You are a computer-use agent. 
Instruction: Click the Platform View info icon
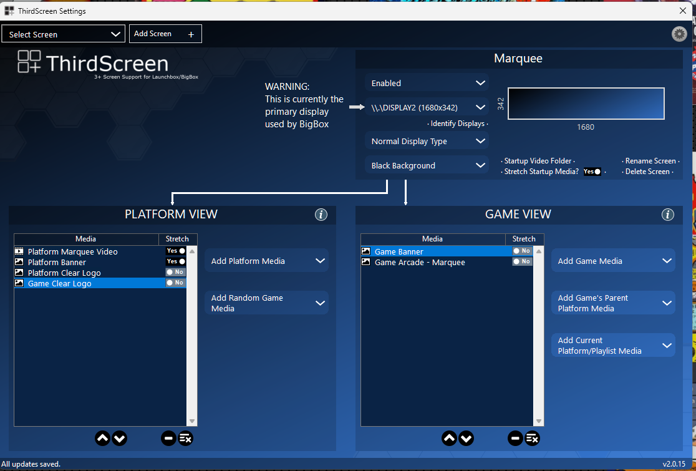pos(321,215)
